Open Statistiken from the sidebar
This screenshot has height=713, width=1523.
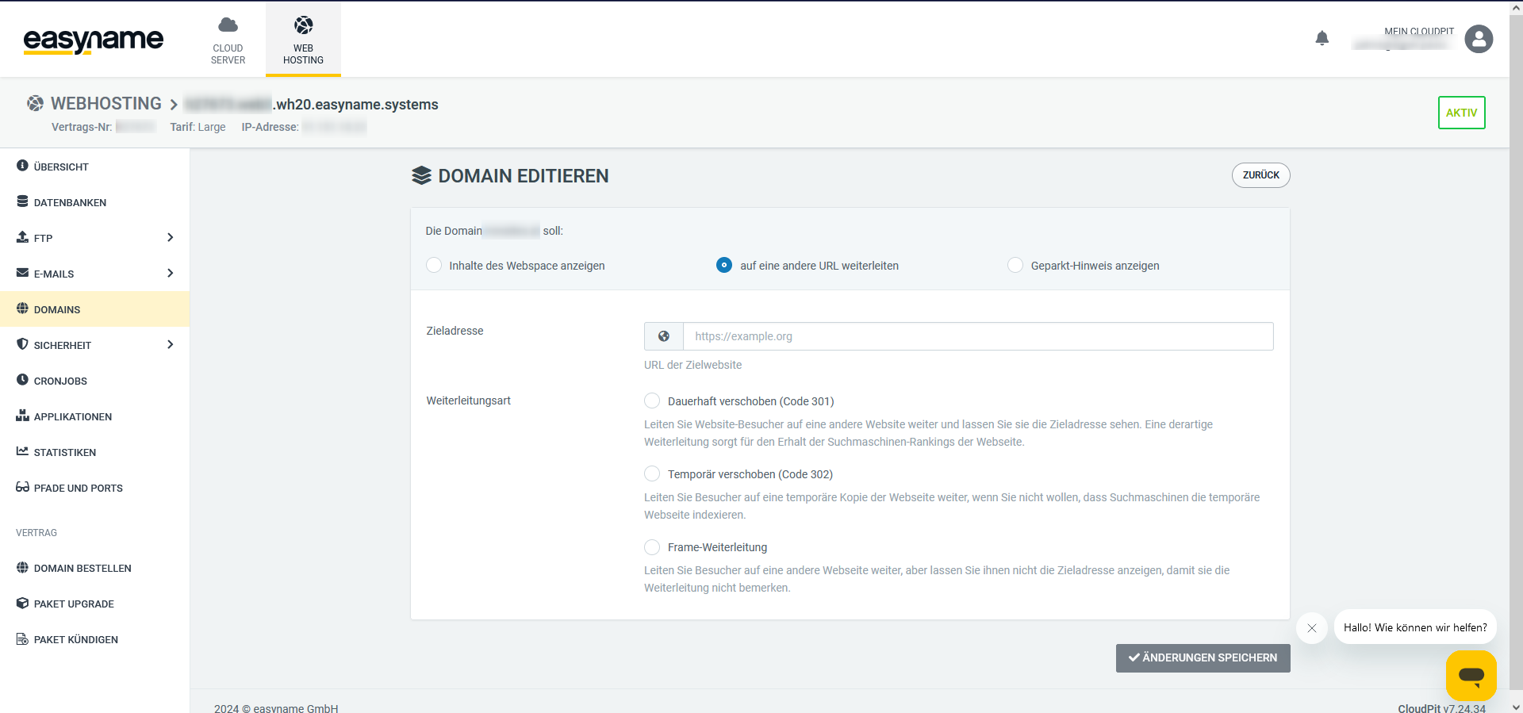point(64,452)
